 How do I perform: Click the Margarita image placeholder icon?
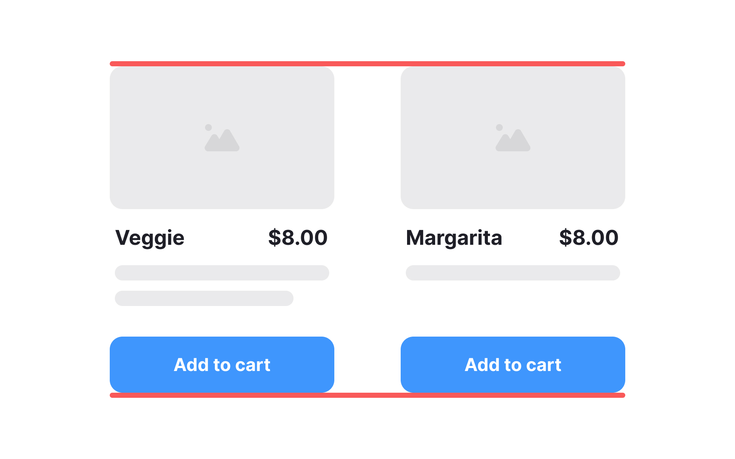coord(512,138)
